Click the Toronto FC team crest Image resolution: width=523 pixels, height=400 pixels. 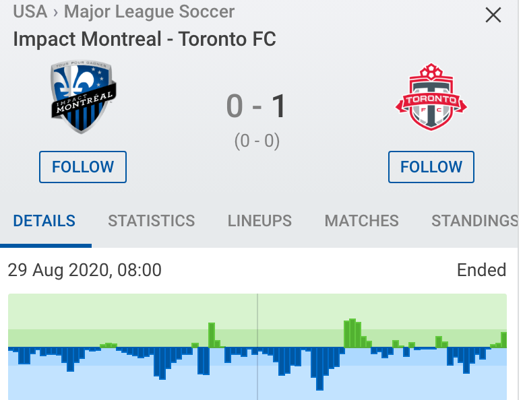[431, 97]
